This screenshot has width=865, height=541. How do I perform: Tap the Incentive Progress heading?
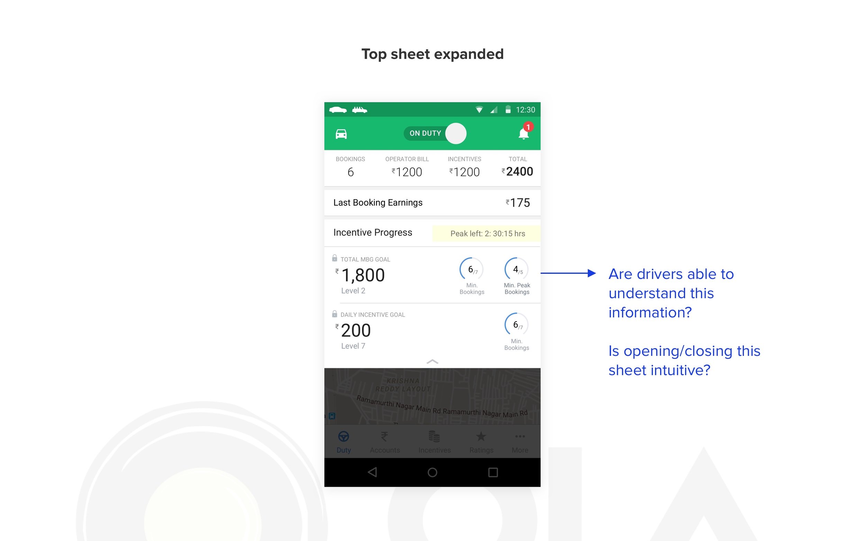coord(373,233)
